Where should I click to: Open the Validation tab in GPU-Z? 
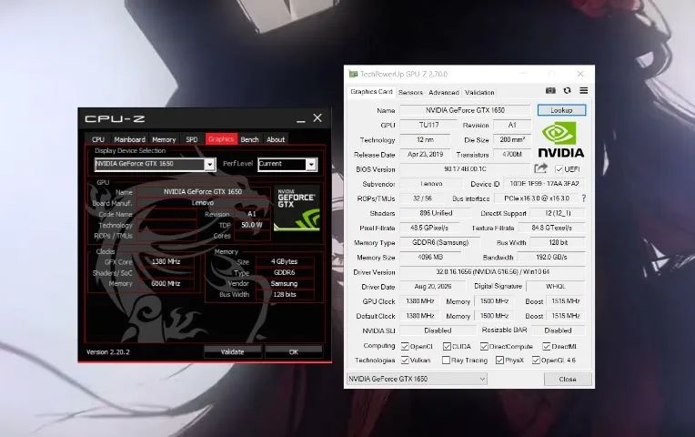(479, 92)
